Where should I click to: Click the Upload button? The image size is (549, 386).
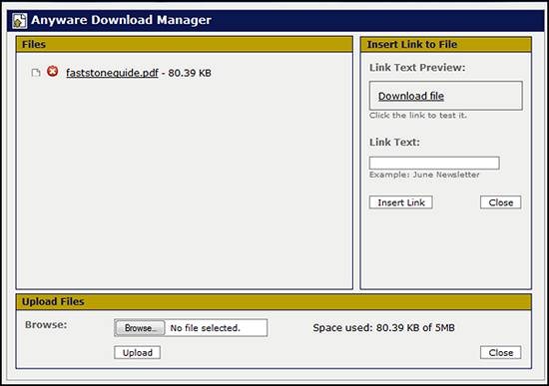coord(138,352)
